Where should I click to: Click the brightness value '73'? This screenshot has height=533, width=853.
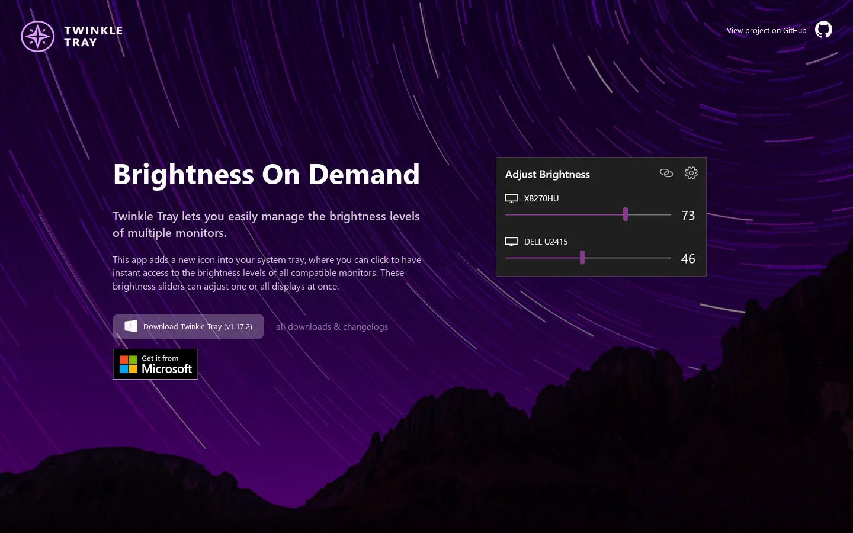coord(688,216)
